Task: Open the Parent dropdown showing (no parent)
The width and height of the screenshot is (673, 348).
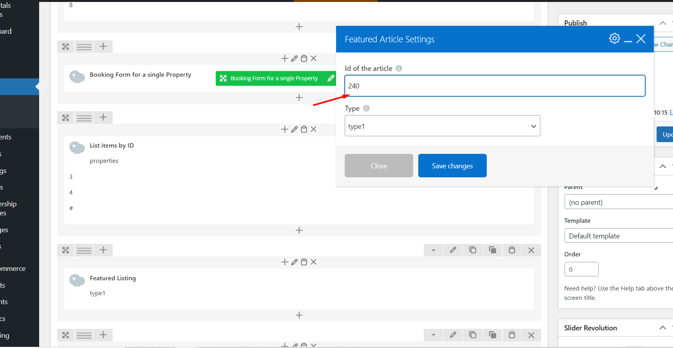Action: [x=618, y=202]
